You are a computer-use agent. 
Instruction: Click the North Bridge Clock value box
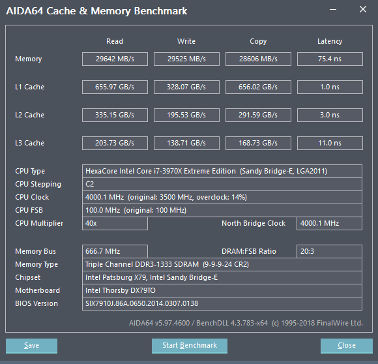(x=329, y=223)
